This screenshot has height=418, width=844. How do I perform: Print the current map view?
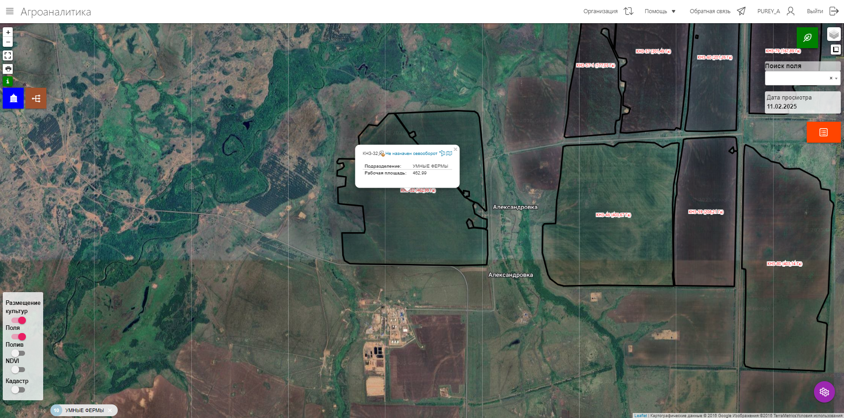pos(8,69)
